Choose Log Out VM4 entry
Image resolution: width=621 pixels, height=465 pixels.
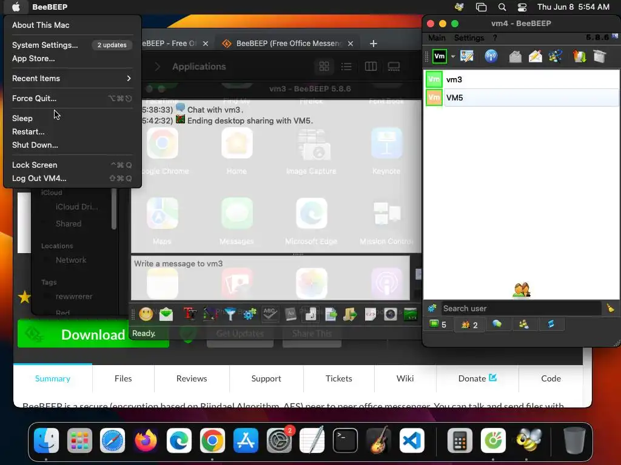coord(72,179)
